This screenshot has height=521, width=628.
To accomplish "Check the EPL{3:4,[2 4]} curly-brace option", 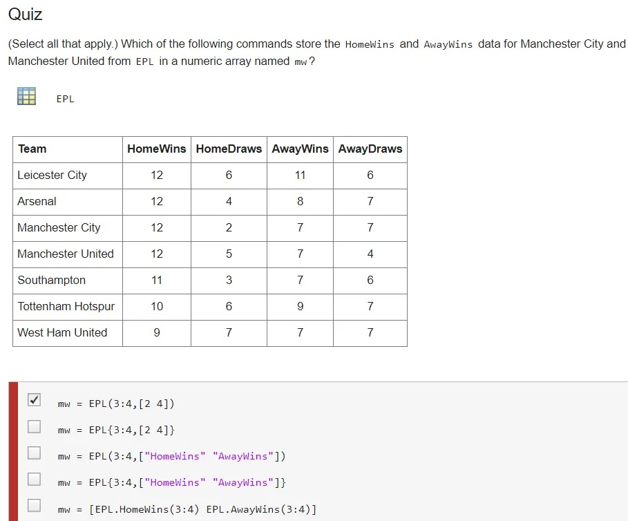I will [x=34, y=426].
